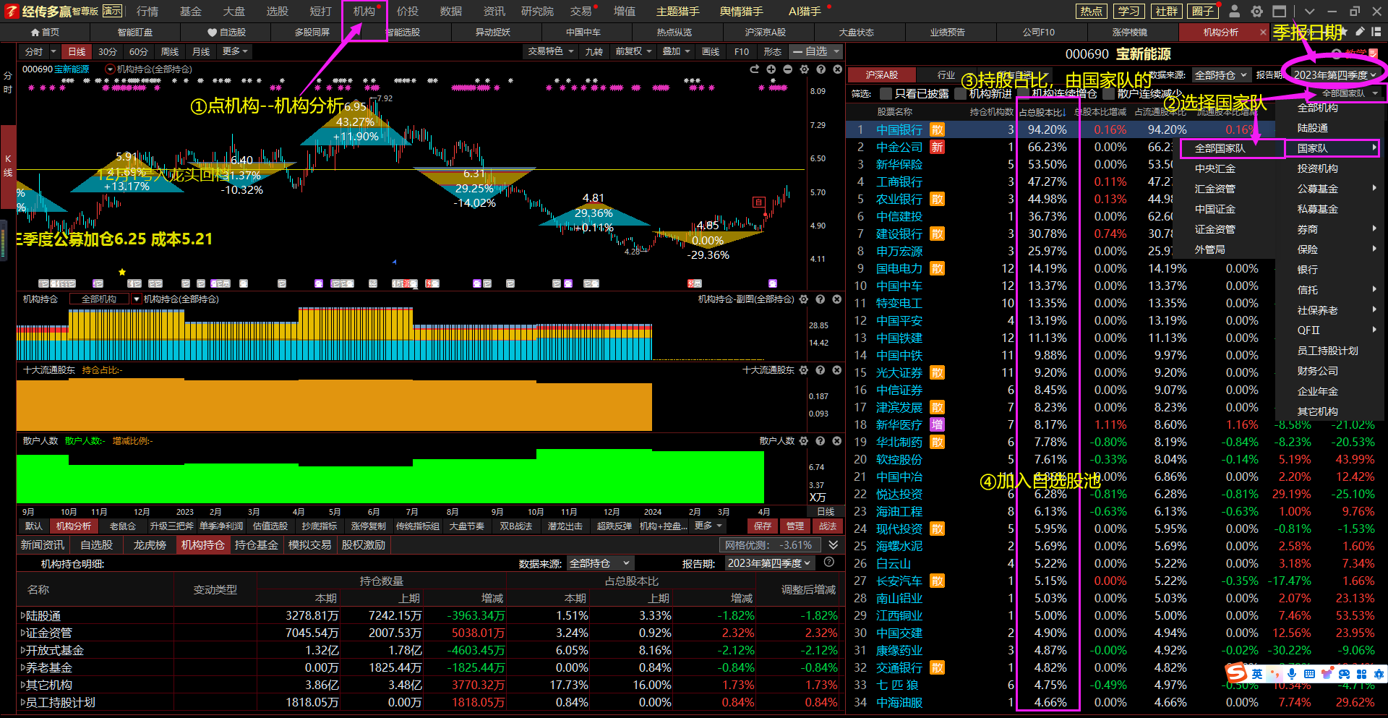Open the user account icon in title bar
Screen dimensions: 1388x718
[x=1235, y=11]
